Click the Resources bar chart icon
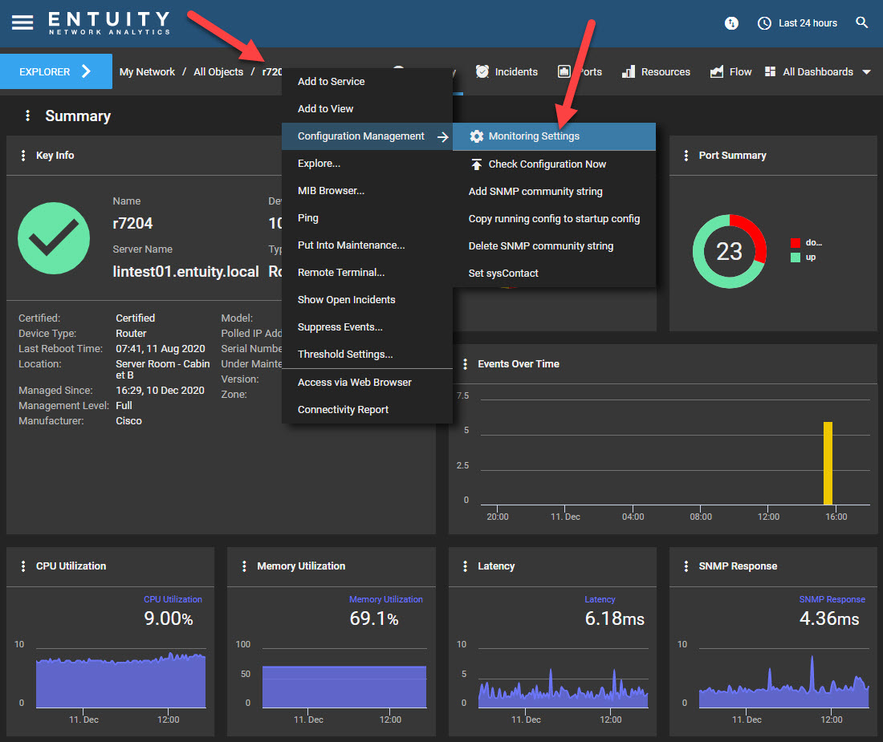 point(629,71)
